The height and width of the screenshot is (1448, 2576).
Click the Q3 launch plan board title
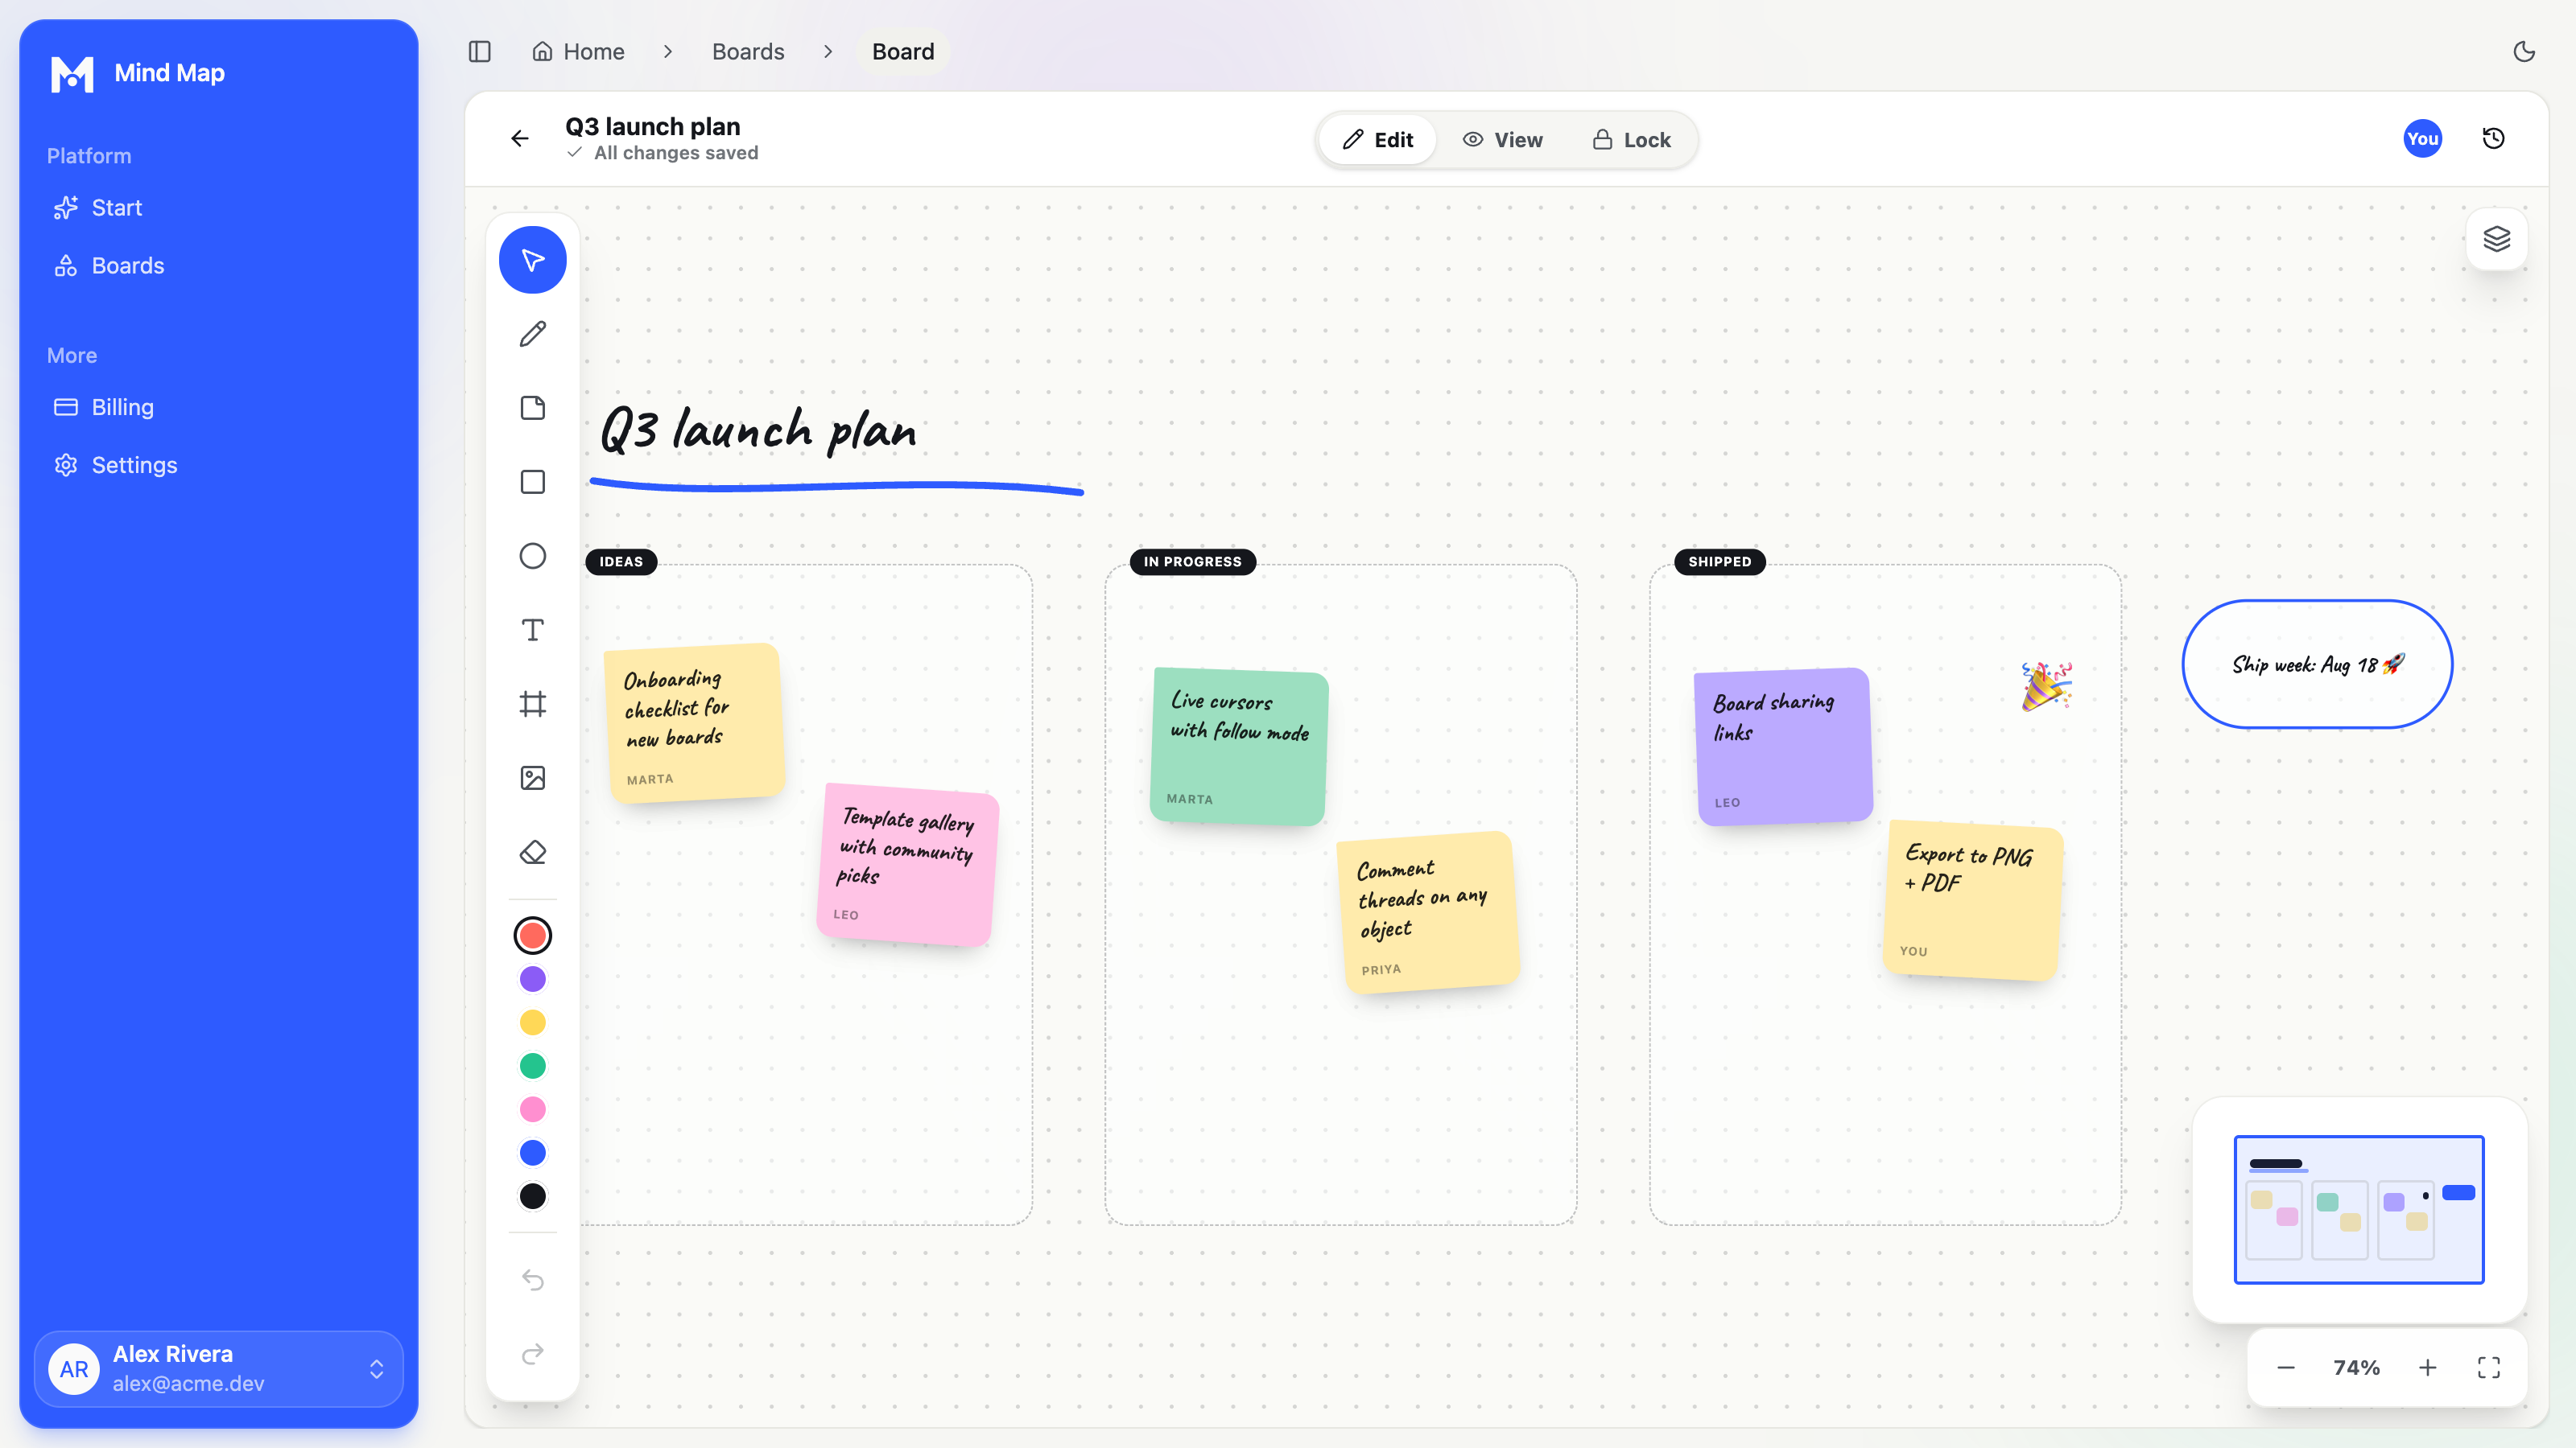(x=653, y=127)
